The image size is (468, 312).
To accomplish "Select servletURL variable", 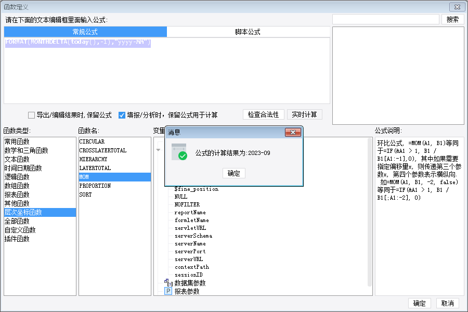I will (x=190, y=228).
